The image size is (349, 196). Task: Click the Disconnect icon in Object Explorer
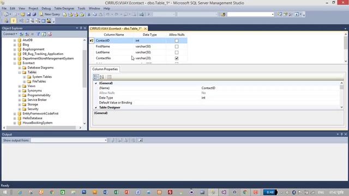[27, 34]
